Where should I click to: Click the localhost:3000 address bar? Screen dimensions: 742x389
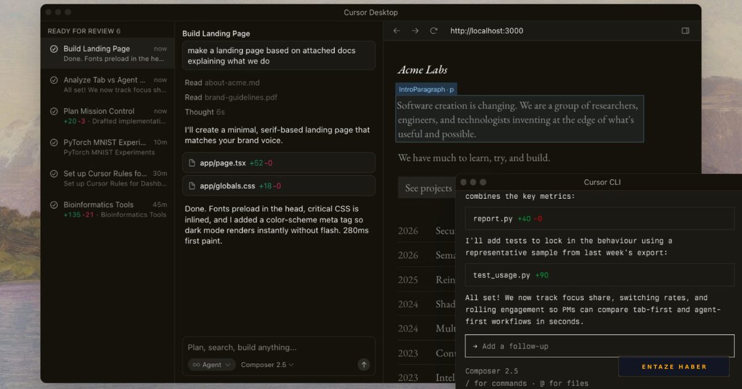tap(487, 31)
